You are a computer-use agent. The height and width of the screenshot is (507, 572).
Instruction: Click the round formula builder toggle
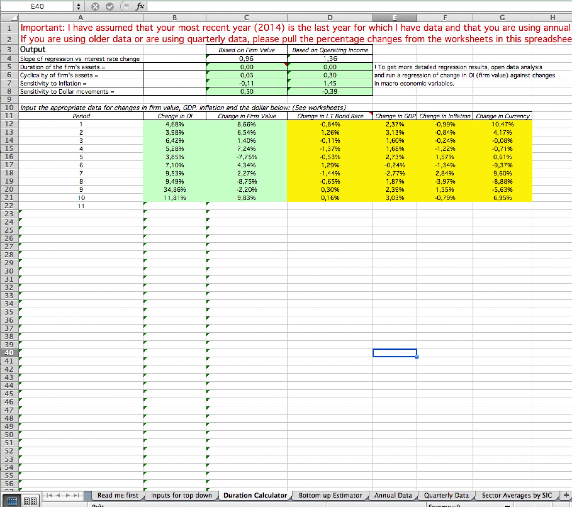pyautogui.click(x=126, y=6)
